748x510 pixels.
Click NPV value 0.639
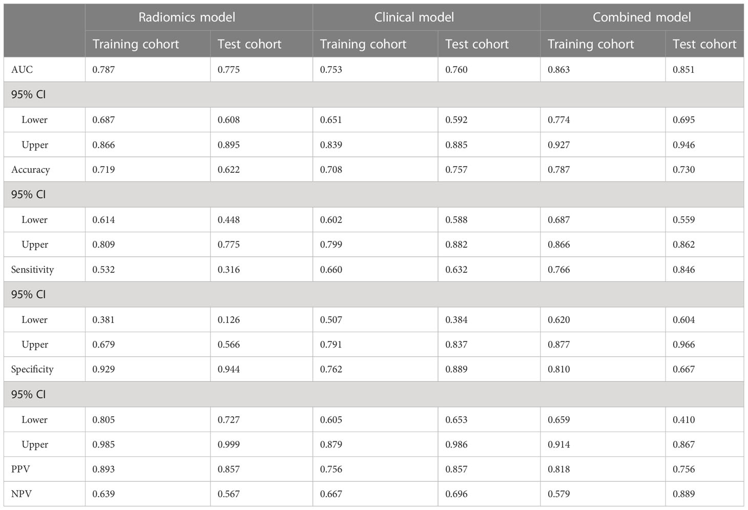pyautogui.click(x=103, y=495)
